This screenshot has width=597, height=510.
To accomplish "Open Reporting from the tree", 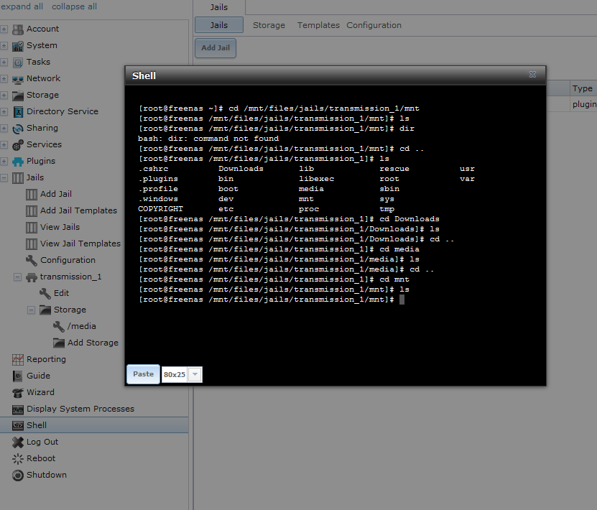I will [x=46, y=359].
